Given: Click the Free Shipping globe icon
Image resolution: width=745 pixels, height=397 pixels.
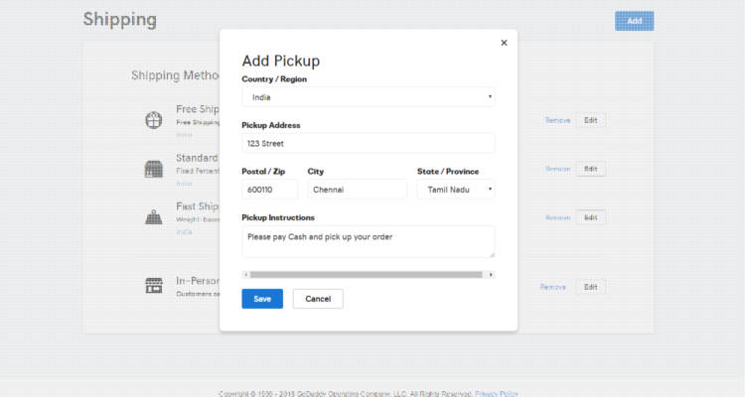Looking at the screenshot, I should click(153, 120).
